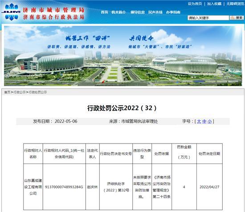Set font size to 小
245x212 pixels.
(x=209, y=121)
